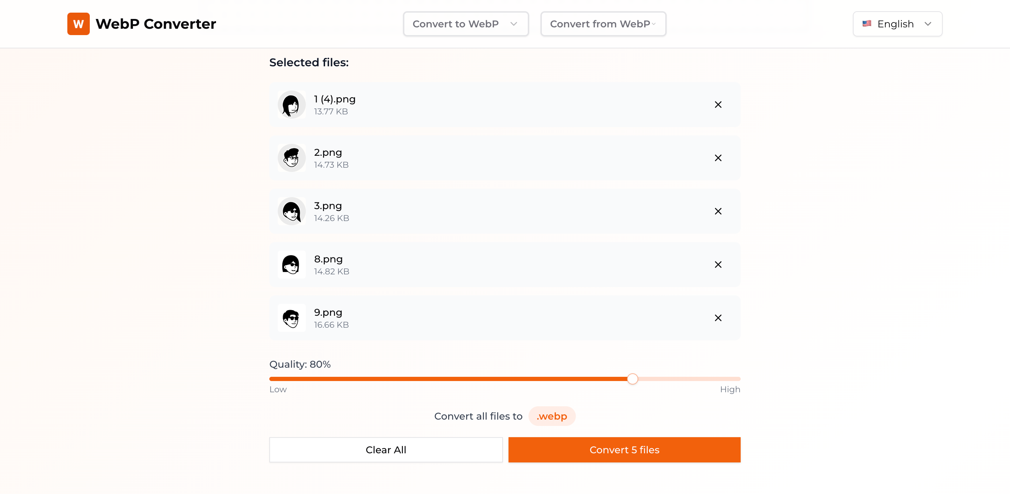
Task: Remove 9.png from the list
Action: click(718, 318)
